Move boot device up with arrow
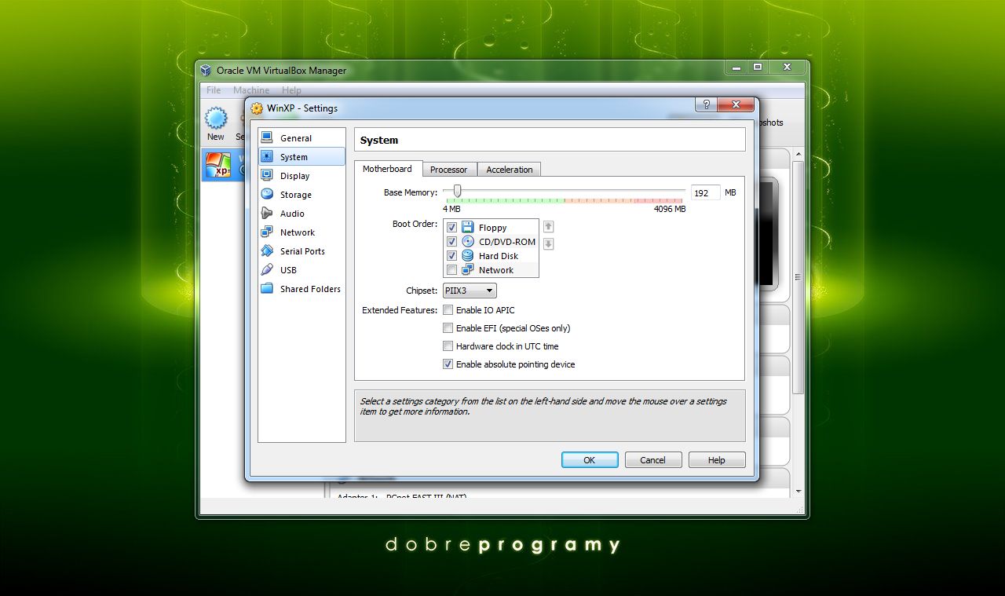This screenshot has width=1005, height=596. (x=549, y=227)
